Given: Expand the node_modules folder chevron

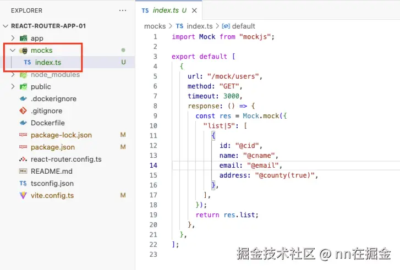Looking at the screenshot, I should (x=13, y=74).
